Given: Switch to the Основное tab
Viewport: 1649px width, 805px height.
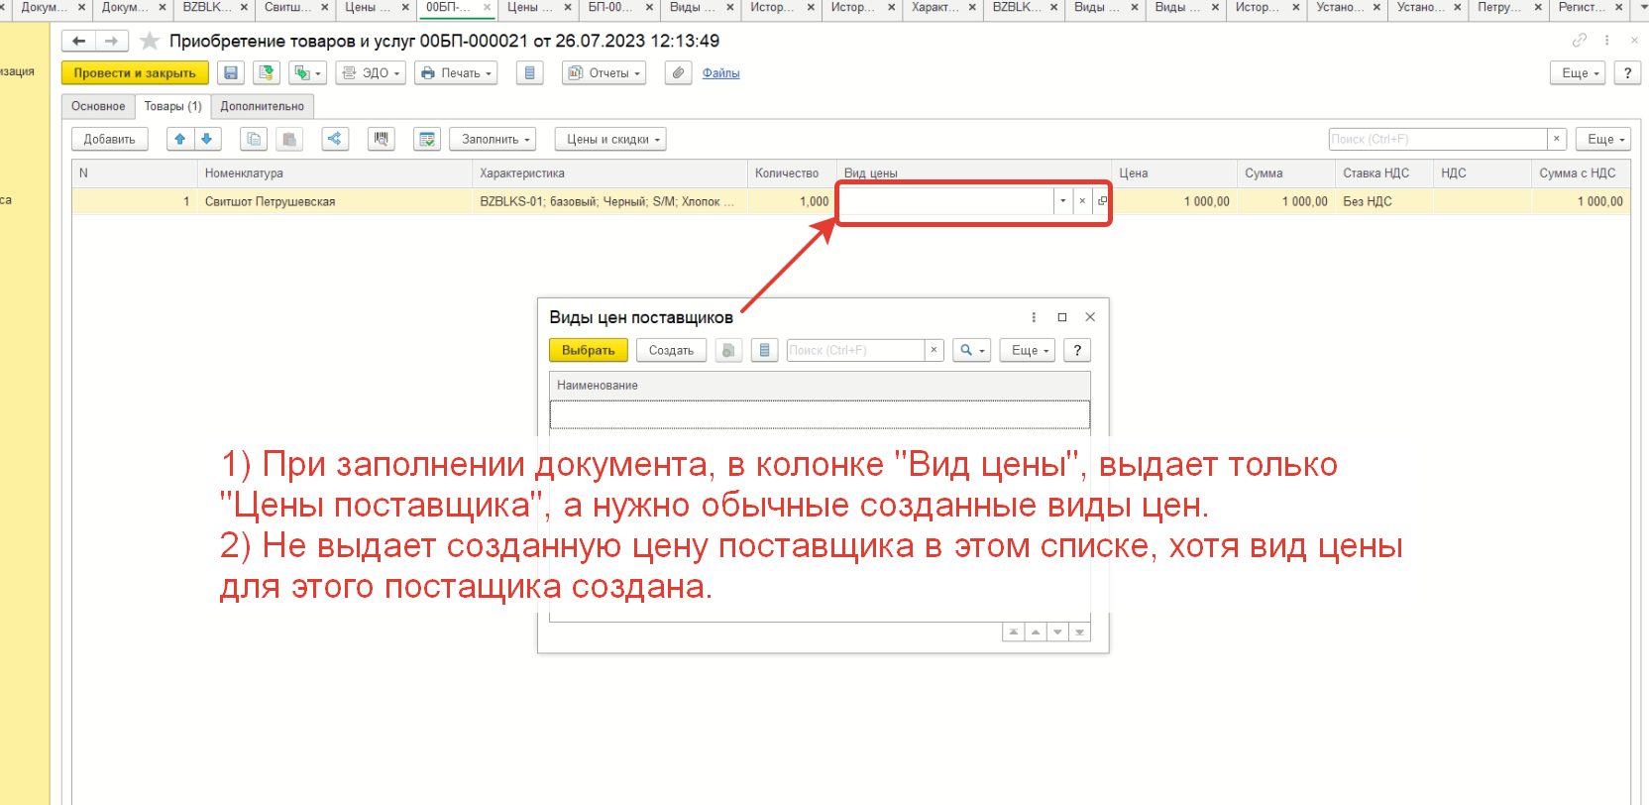Looking at the screenshot, I should (98, 106).
